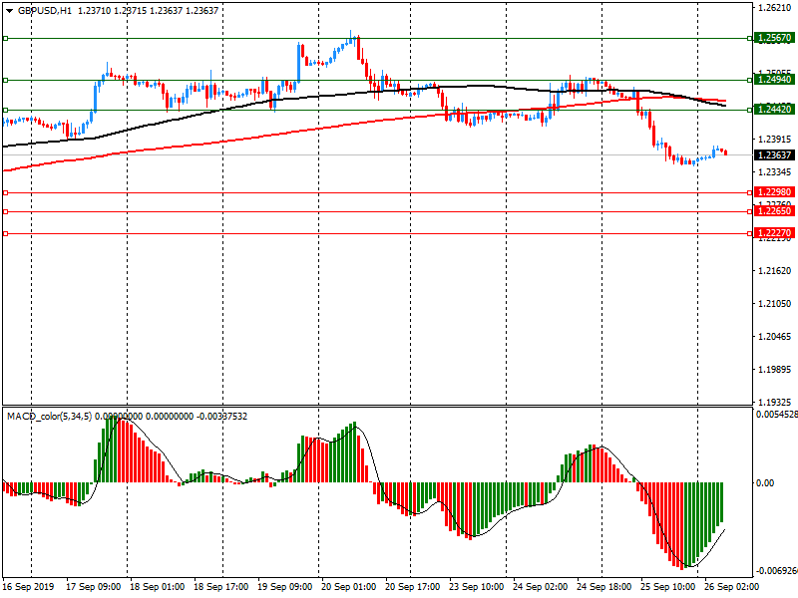Select left handle of 1.22270 line
This screenshot has height=598, width=798.
[5, 233]
